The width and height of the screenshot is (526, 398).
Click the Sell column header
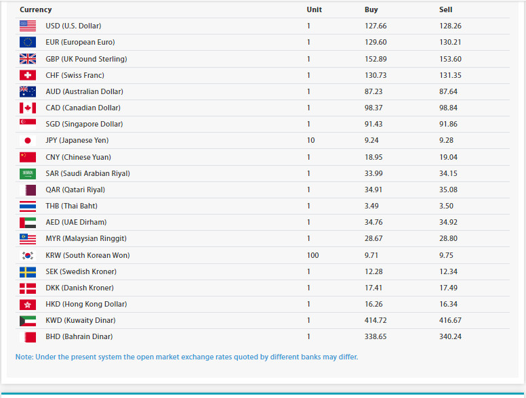click(x=445, y=9)
